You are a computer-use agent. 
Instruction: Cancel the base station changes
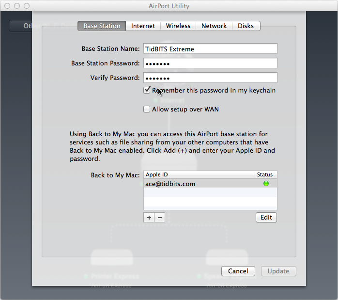238,271
